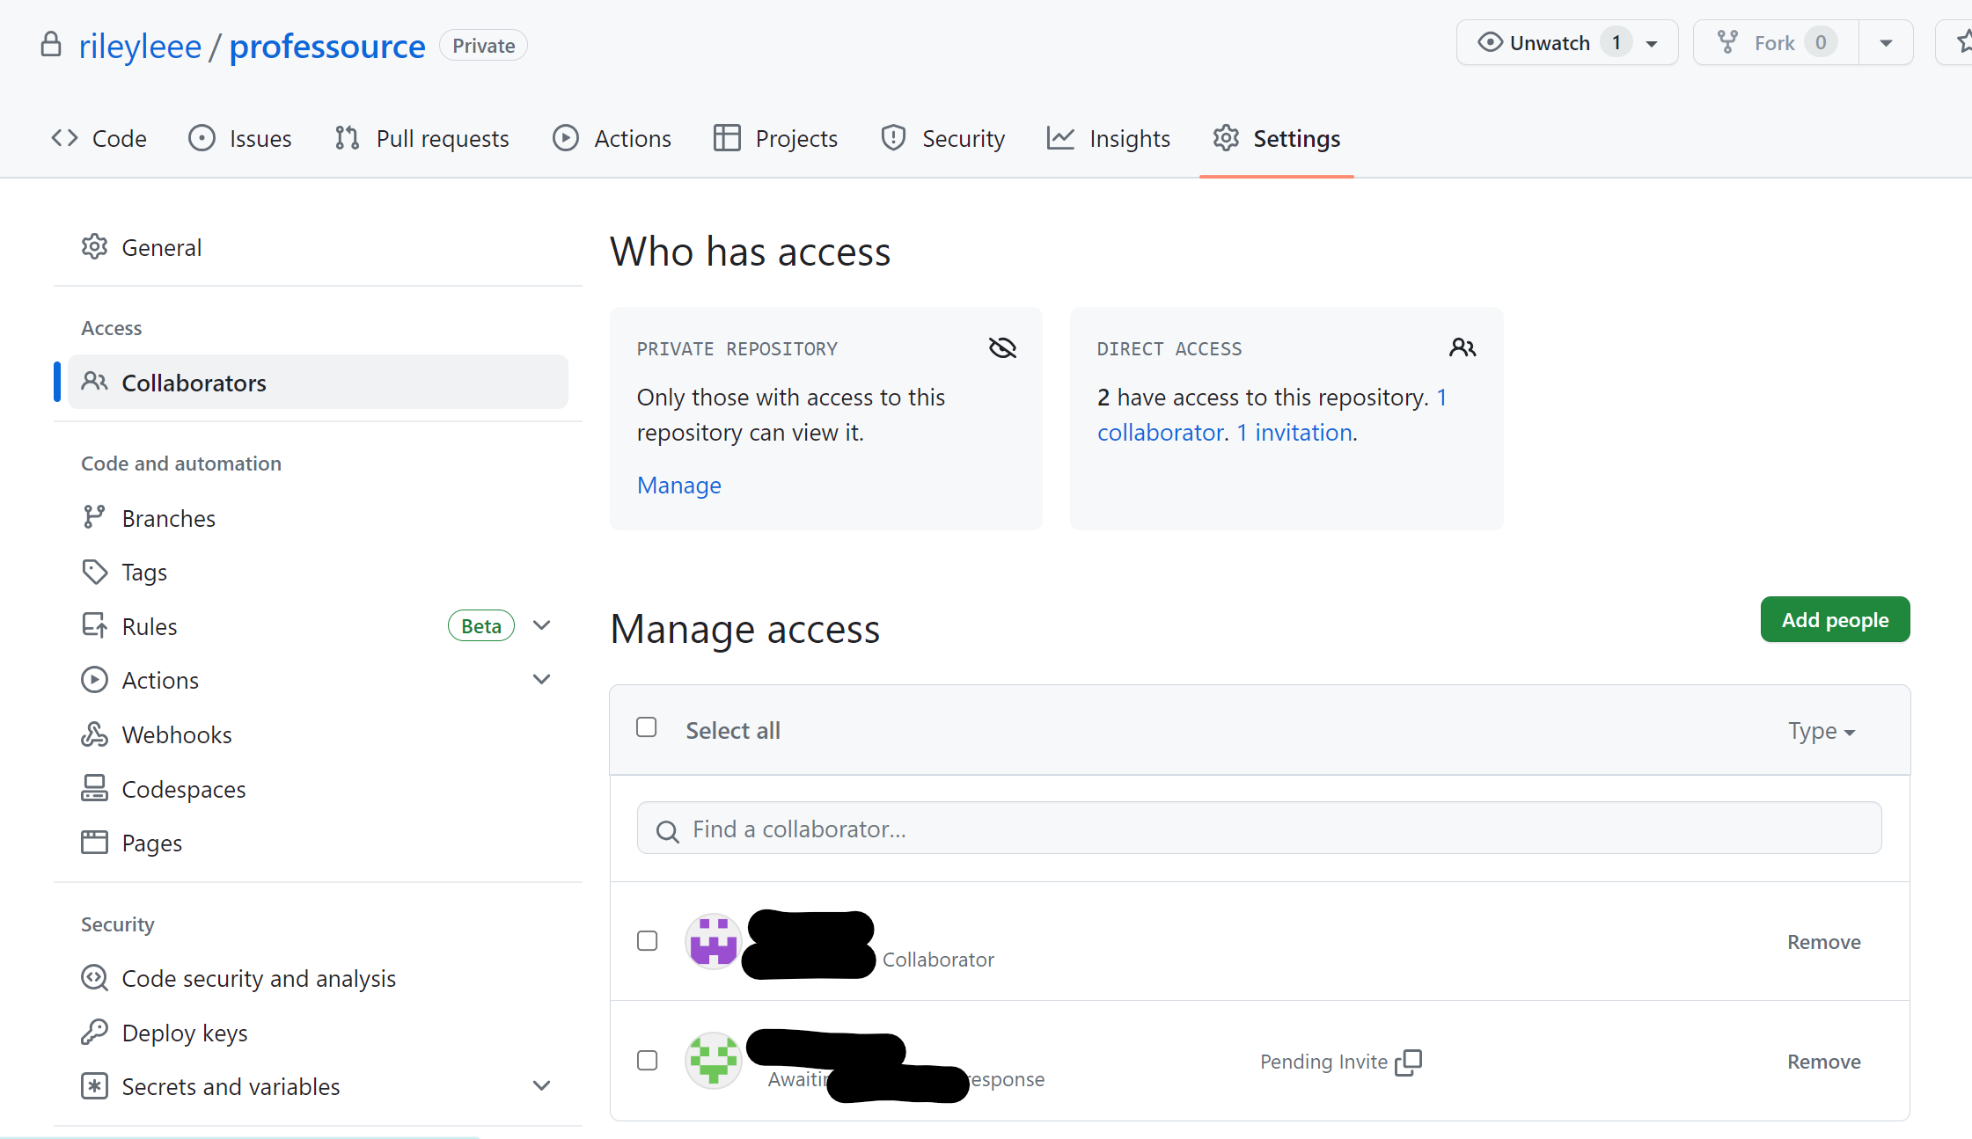Expand Secrets and variables chevron

coord(542,1085)
